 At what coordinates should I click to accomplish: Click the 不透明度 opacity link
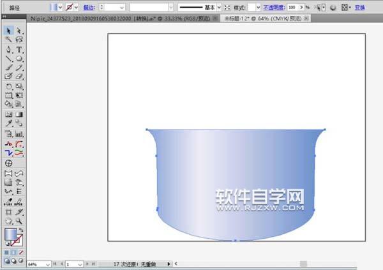pyautogui.click(x=274, y=8)
